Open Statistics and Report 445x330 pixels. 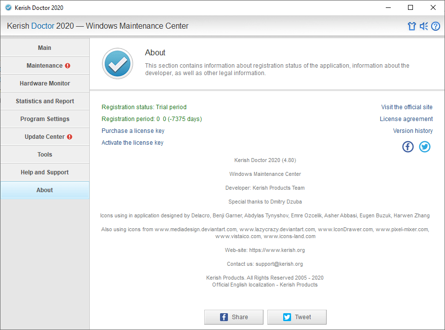(x=45, y=101)
